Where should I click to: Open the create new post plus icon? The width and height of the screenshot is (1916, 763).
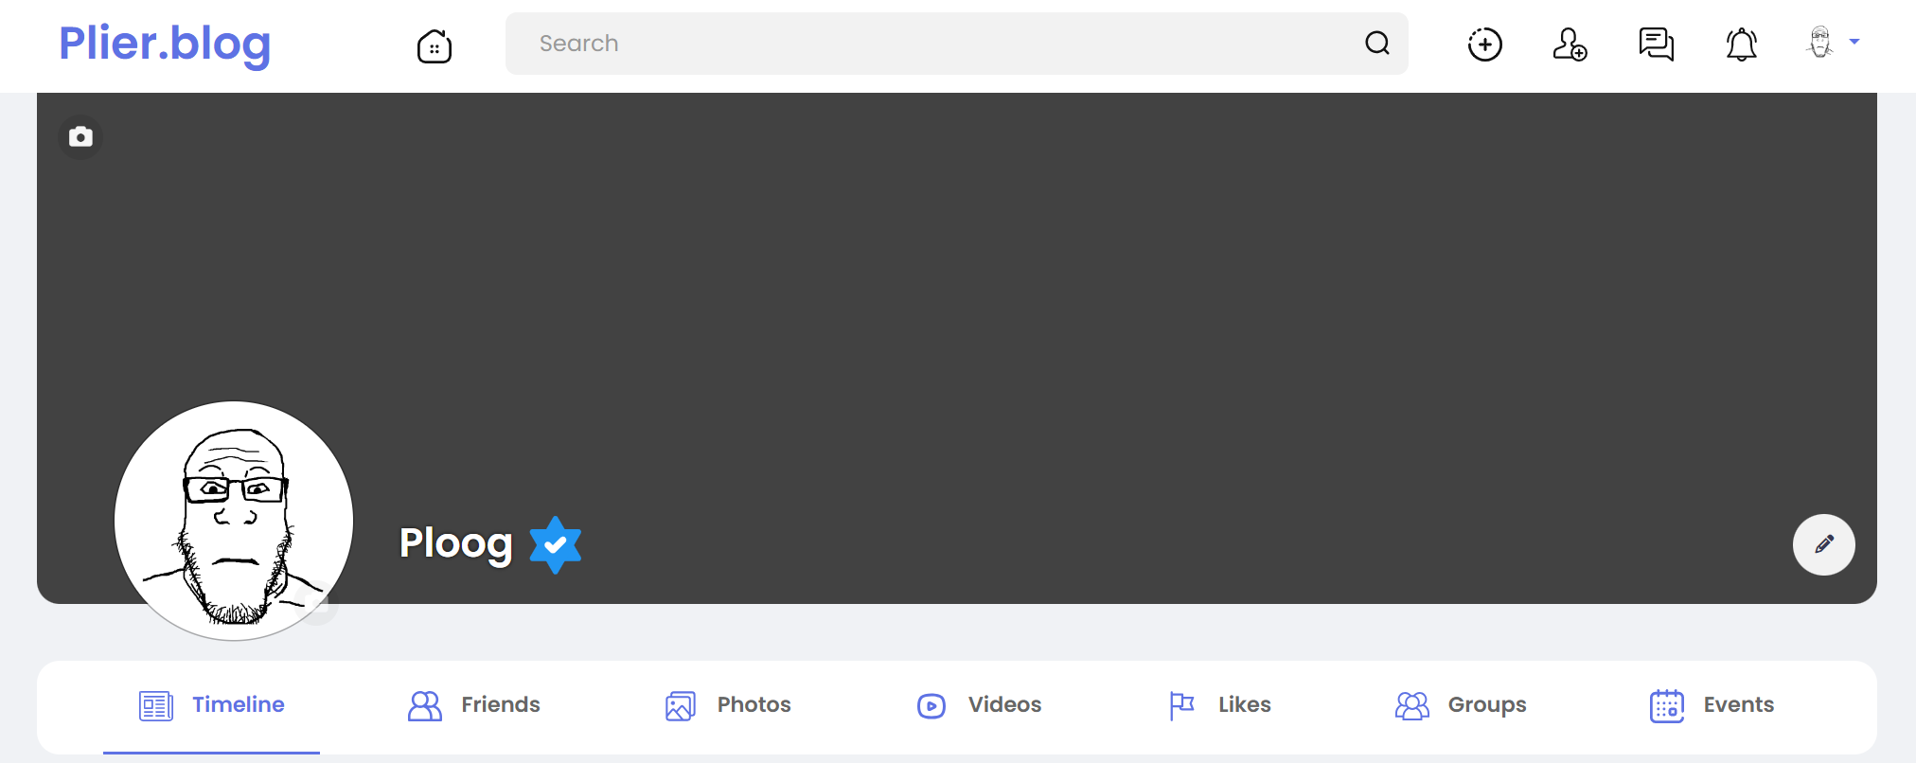coord(1484,44)
